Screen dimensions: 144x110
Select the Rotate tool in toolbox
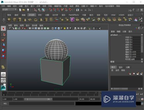[x=3, y=51]
